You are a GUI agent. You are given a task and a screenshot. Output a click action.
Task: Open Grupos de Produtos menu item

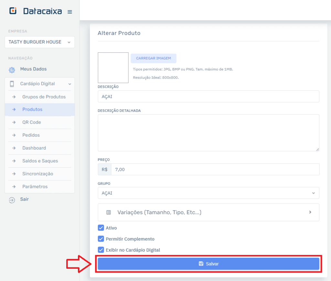(x=44, y=97)
